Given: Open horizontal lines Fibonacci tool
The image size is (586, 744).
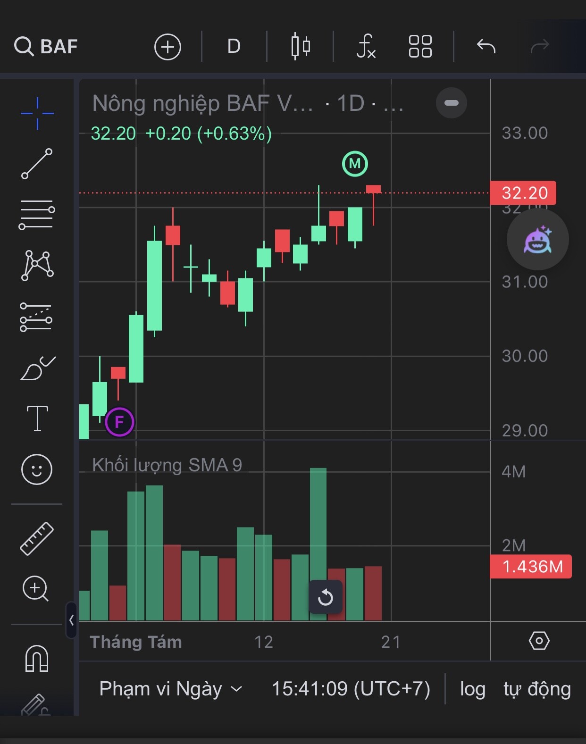Looking at the screenshot, I should (x=37, y=215).
